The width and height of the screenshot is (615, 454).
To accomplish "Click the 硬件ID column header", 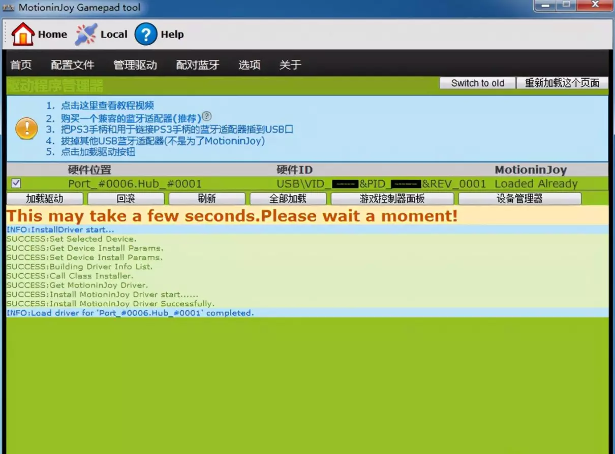I will (294, 170).
